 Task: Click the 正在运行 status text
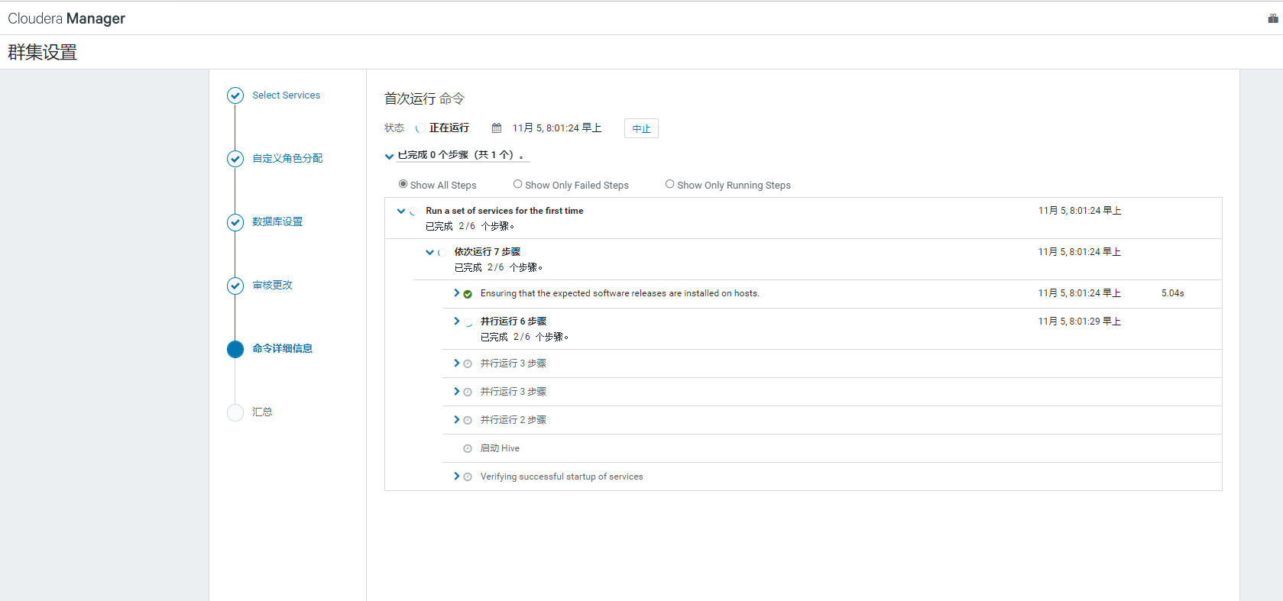pos(449,128)
